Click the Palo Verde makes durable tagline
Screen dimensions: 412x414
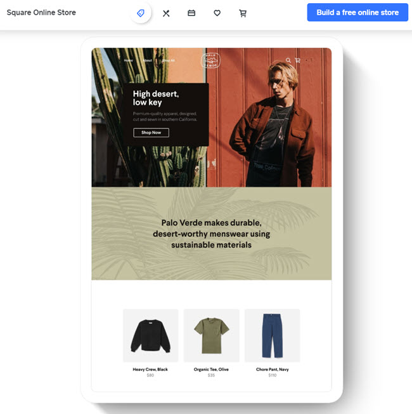[x=212, y=234]
